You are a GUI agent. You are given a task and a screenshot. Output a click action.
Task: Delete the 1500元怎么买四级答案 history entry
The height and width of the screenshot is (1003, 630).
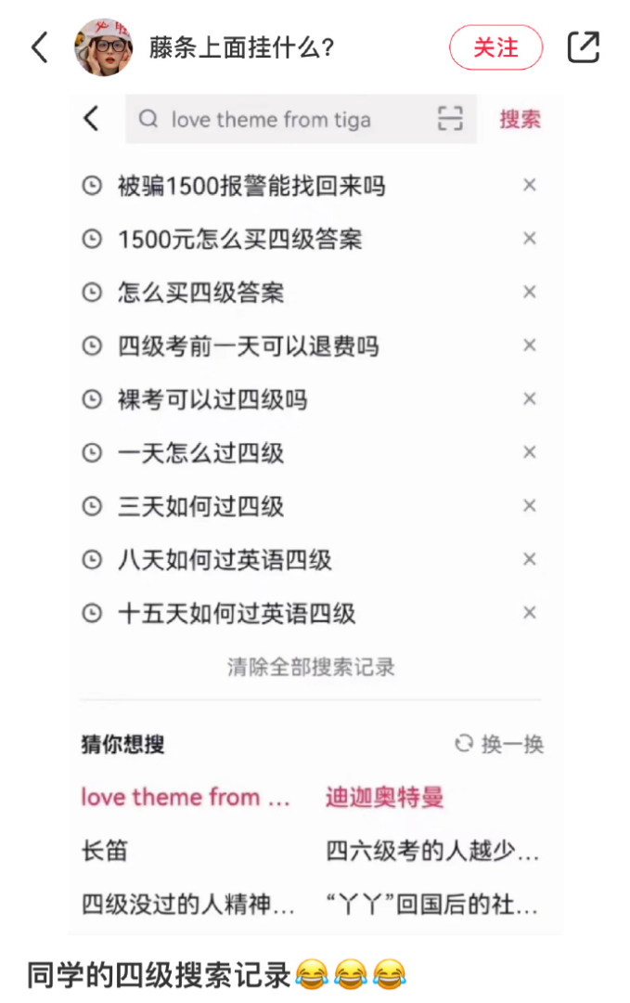pyautogui.click(x=529, y=239)
